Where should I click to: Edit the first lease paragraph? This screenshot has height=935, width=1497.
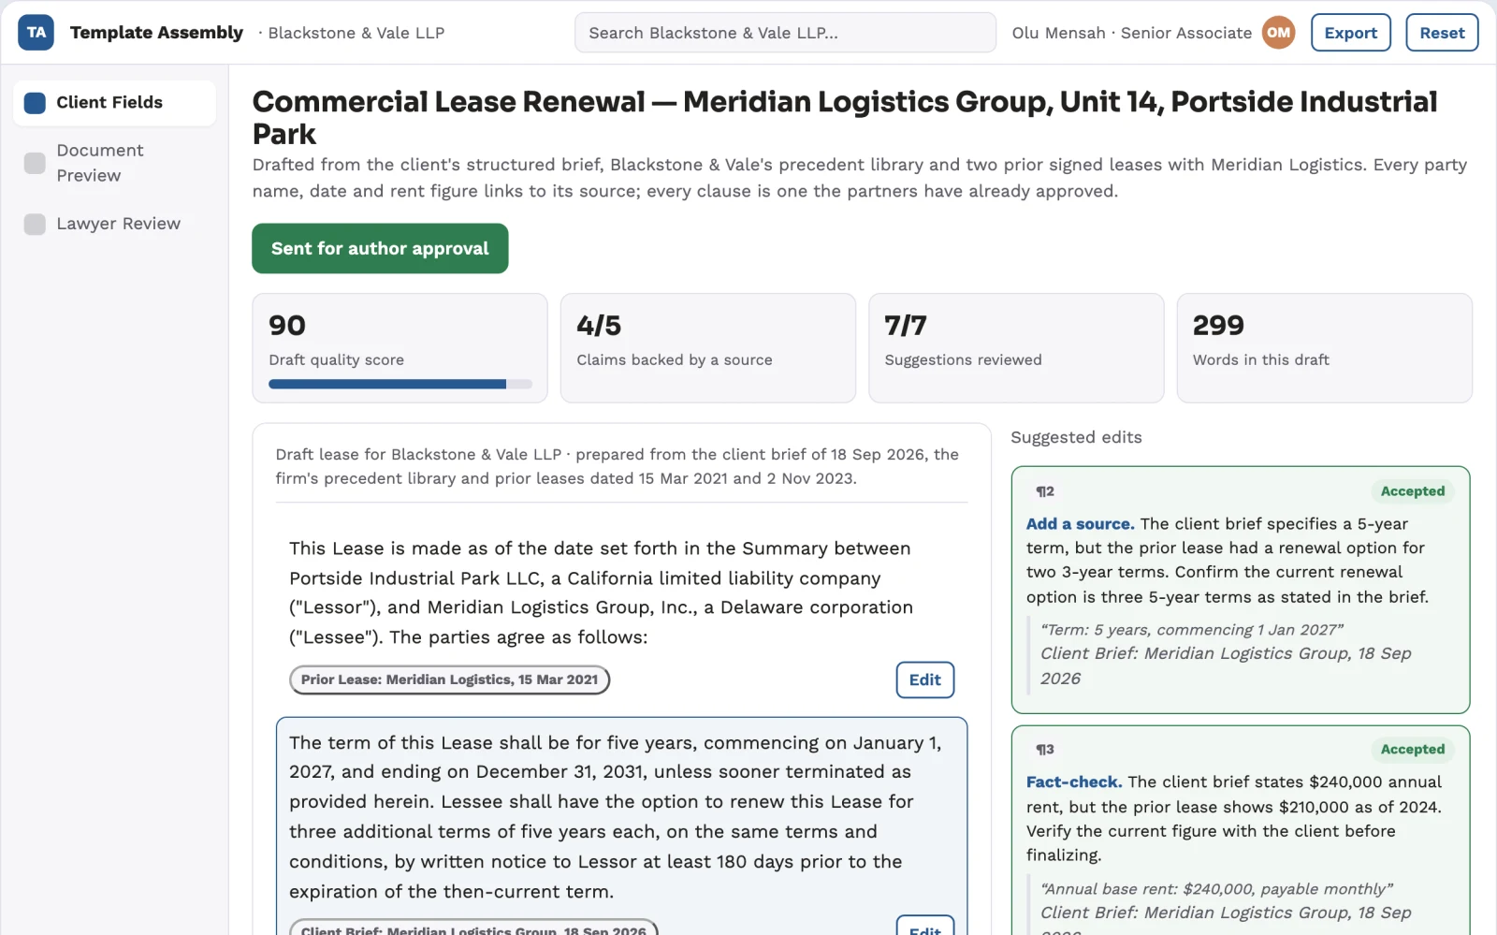tap(924, 679)
